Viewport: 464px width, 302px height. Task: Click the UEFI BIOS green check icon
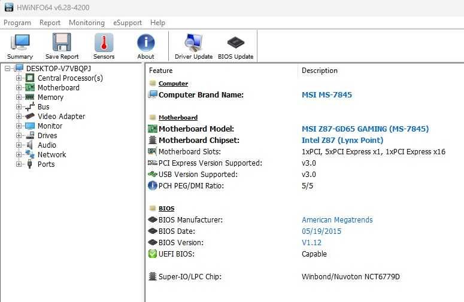click(153, 254)
